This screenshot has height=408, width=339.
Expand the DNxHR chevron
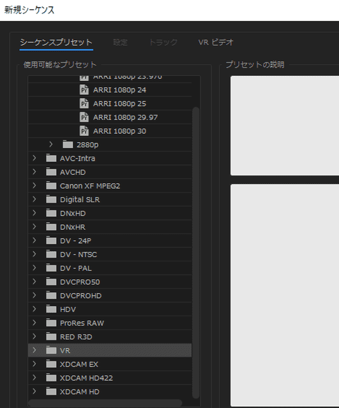point(34,227)
